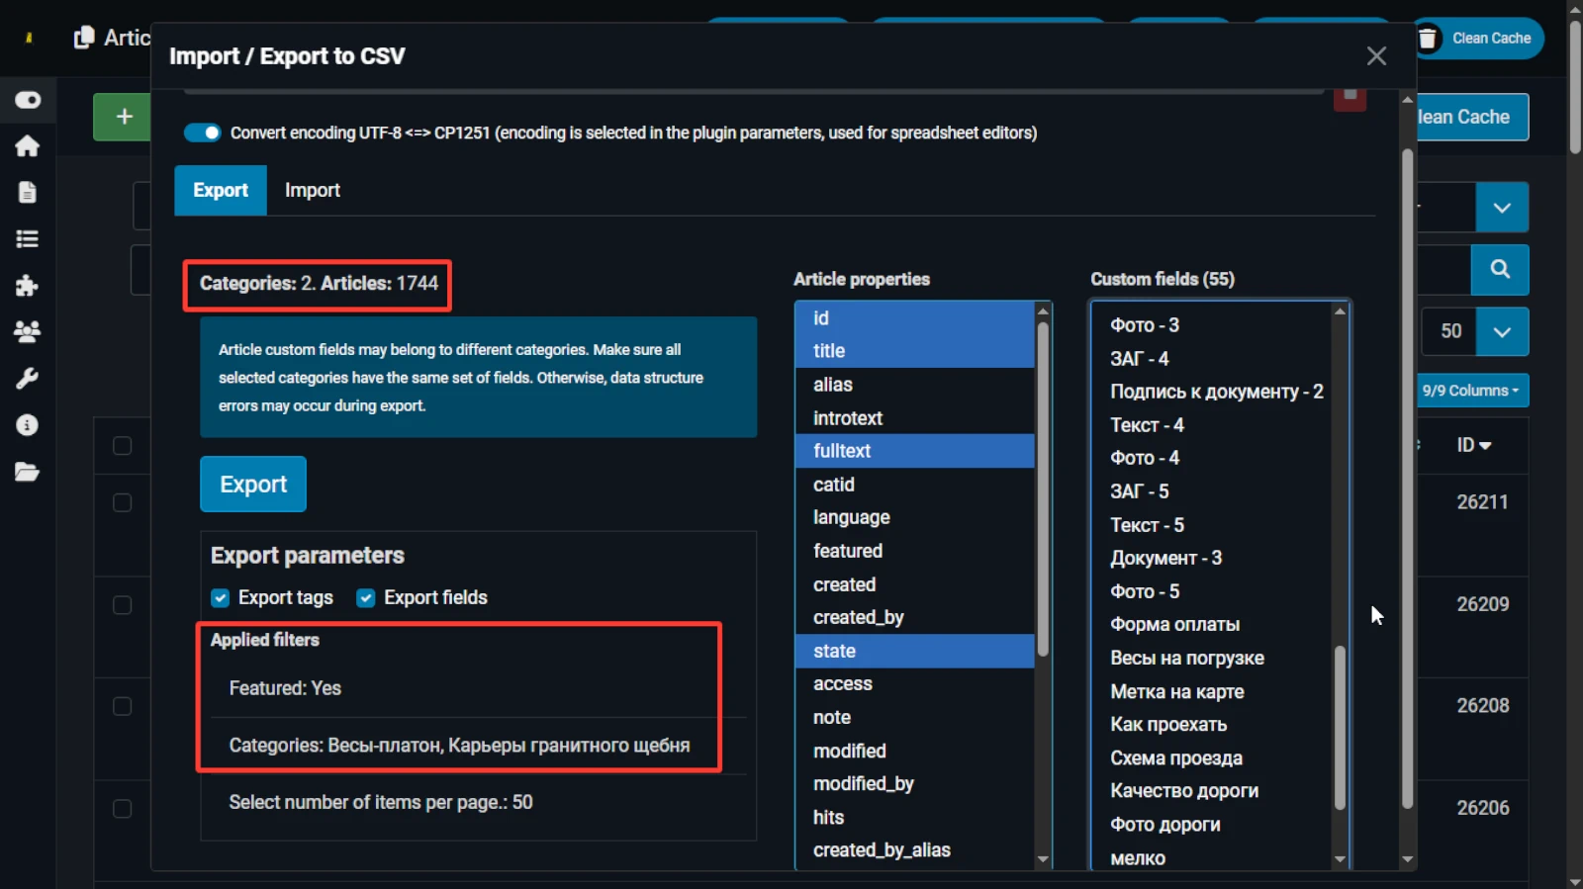Sort by the ID column header

[1472, 445]
